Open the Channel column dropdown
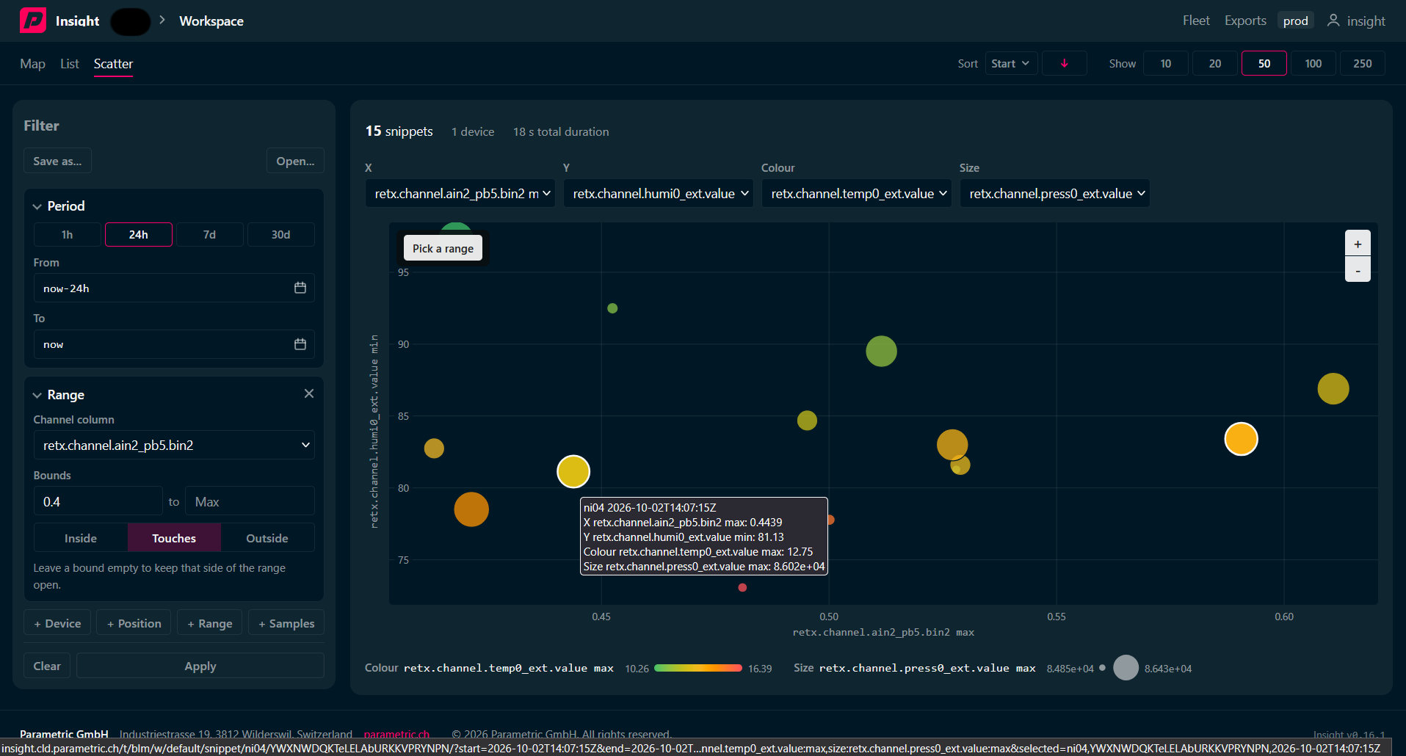This screenshot has width=1406, height=756. [x=174, y=445]
